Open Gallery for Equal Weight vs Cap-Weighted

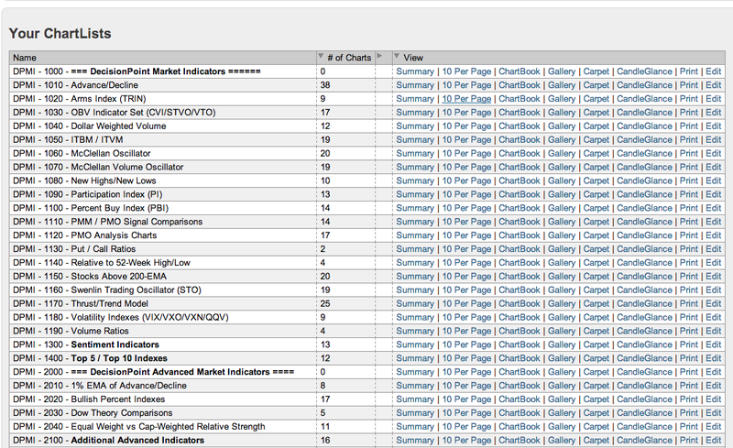pyautogui.click(x=562, y=427)
